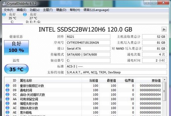The width and height of the screenshot is (171, 116).
Task: Click the 属性名称 column header
Action: coord(50,80)
